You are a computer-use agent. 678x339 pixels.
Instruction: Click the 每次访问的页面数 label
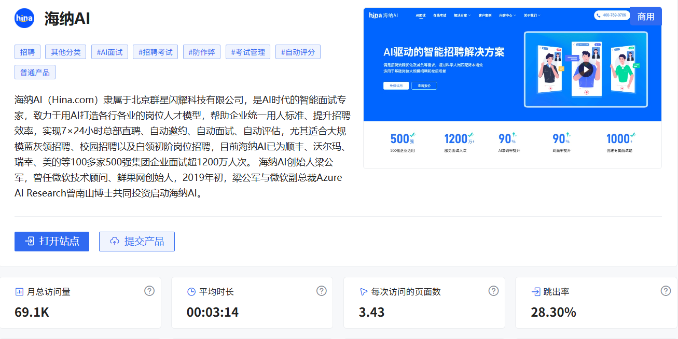click(x=406, y=292)
